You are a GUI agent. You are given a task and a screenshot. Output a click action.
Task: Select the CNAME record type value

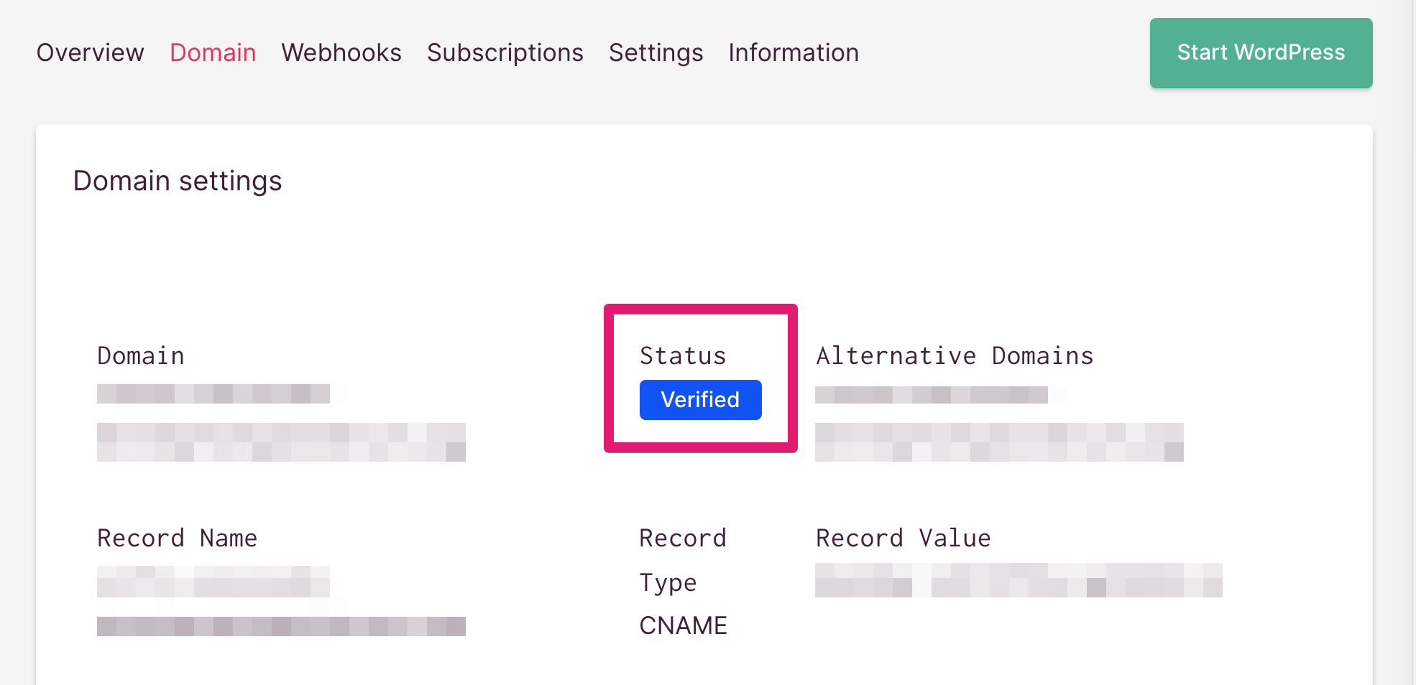(684, 625)
